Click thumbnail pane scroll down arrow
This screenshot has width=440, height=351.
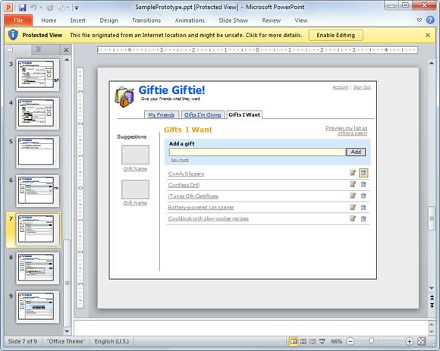pos(67,331)
